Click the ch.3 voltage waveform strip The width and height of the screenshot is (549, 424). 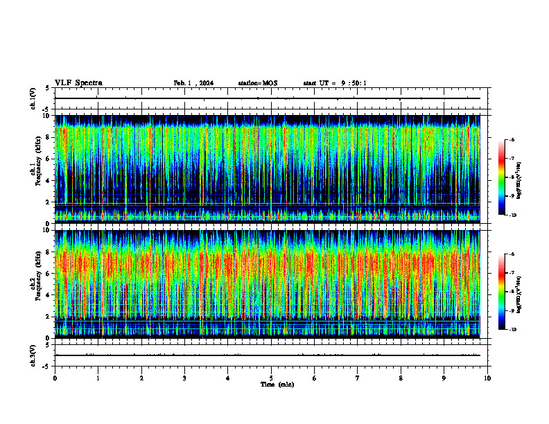point(268,355)
